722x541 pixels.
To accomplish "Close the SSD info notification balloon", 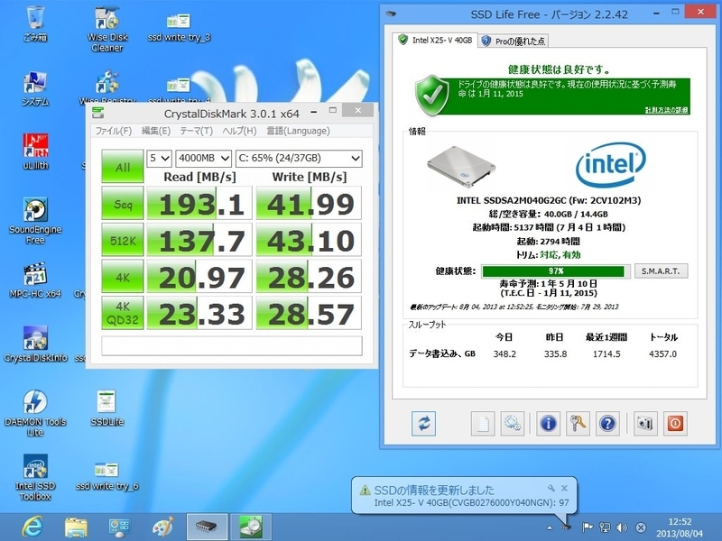I will (565, 488).
